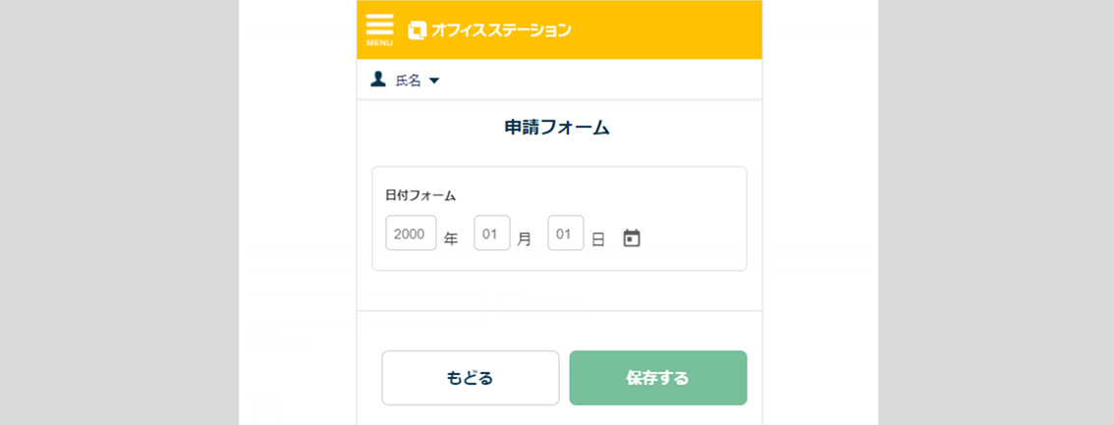Open the hamburger MENU icon
The image size is (1114, 425).
(x=379, y=26)
